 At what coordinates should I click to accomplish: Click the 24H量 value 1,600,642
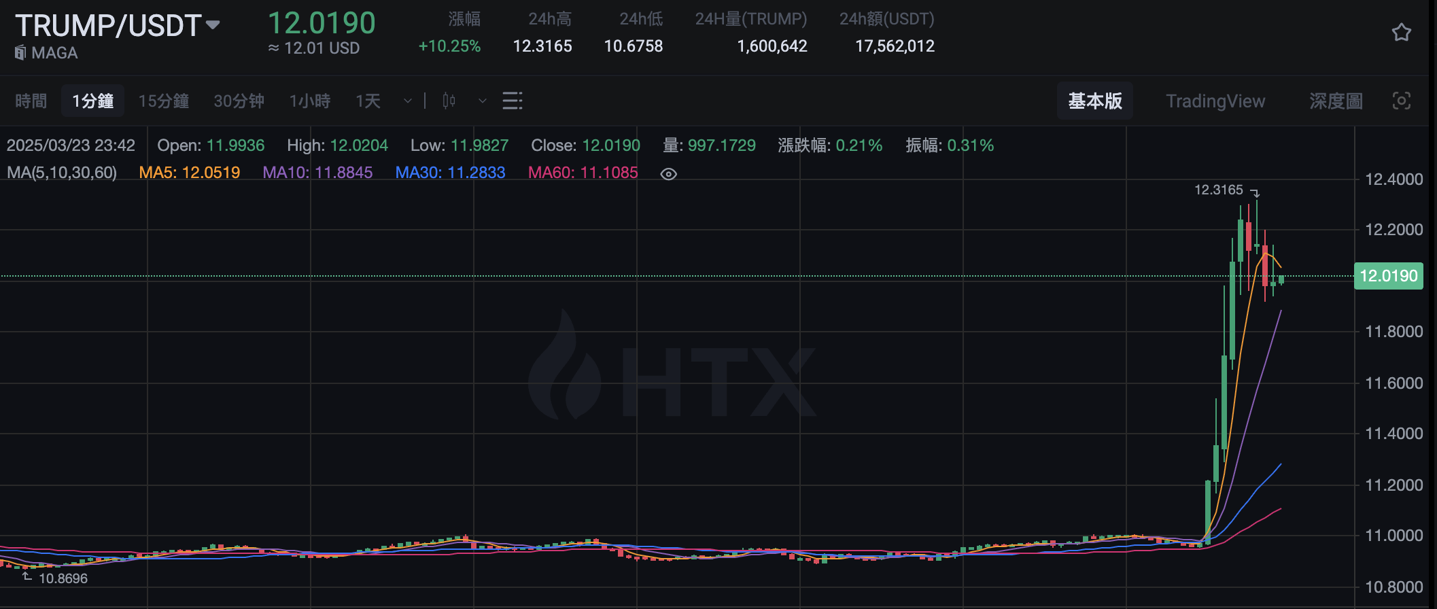point(772,46)
